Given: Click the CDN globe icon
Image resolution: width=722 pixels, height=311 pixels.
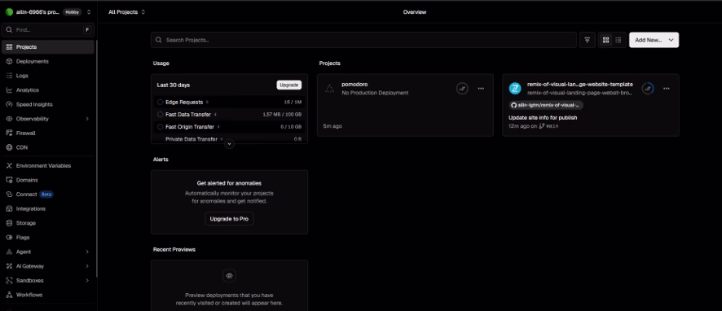Looking at the screenshot, I should tap(9, 147).
